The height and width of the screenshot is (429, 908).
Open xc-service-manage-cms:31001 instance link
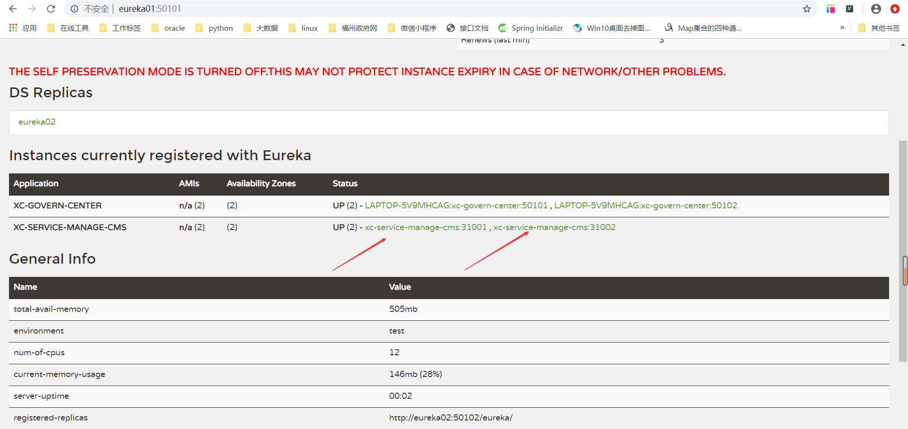pyautogui.click(x=426, y=227)
